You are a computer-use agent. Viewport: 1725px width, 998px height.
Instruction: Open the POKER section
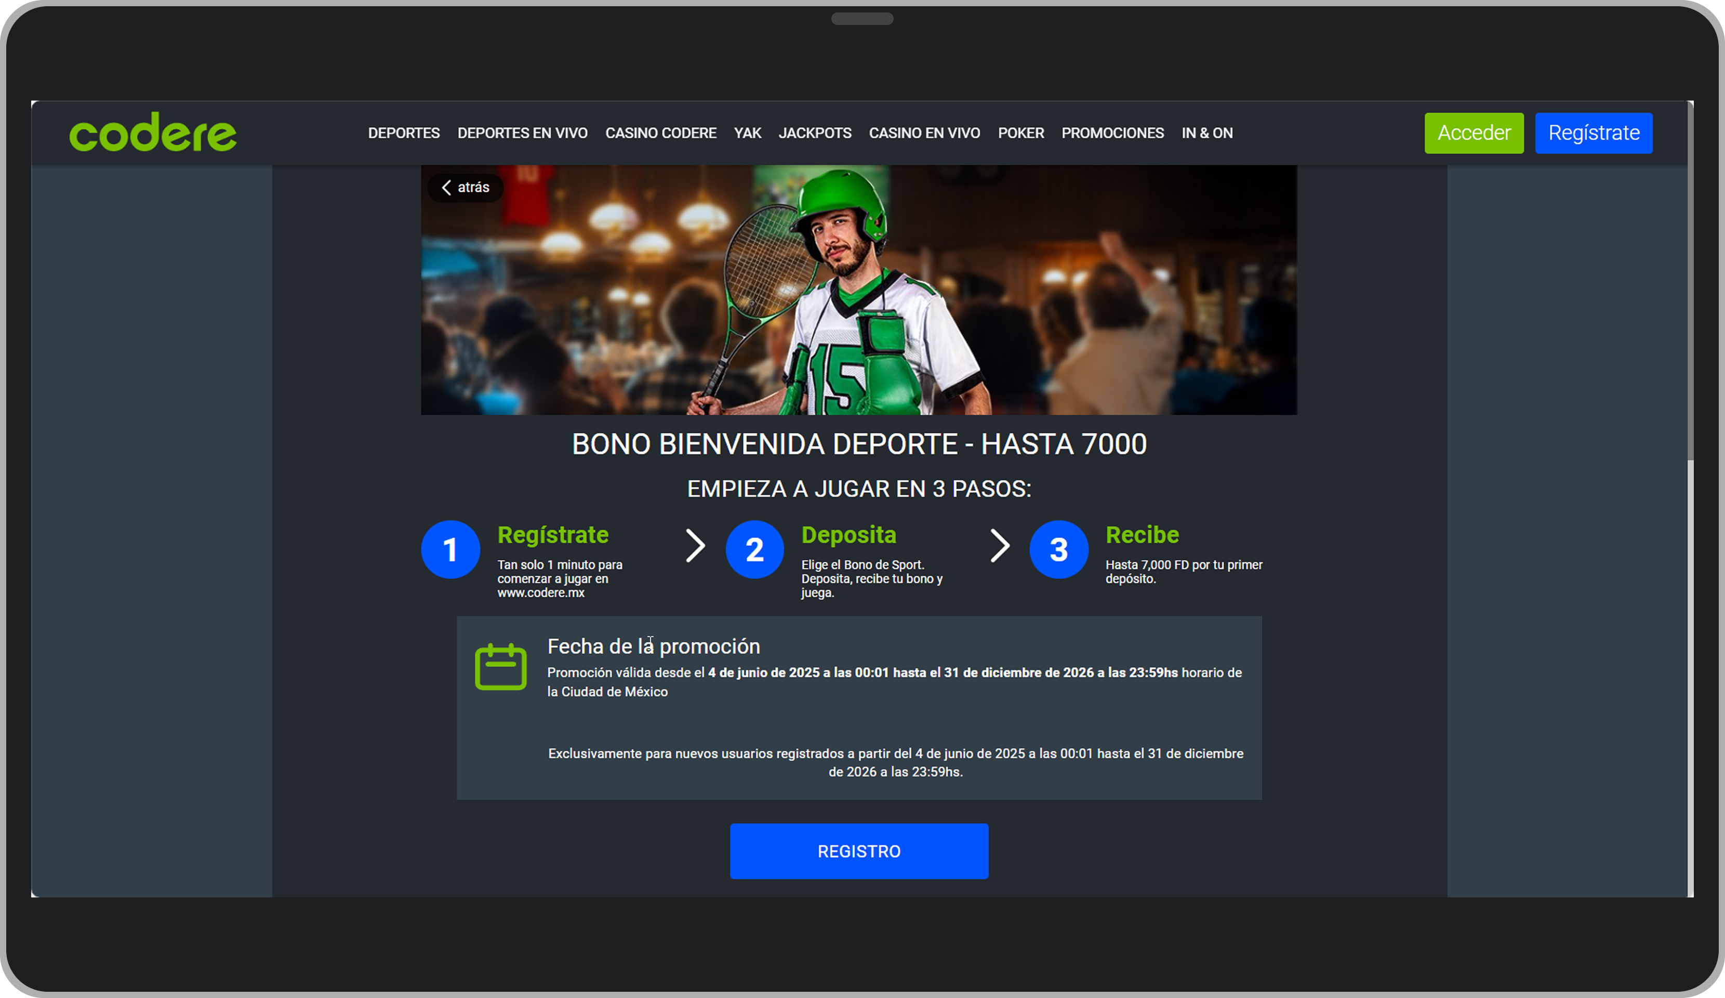point(1020,133)
